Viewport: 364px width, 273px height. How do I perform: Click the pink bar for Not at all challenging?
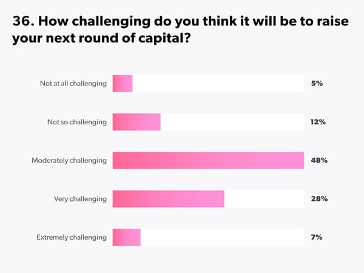coord(123,84)
